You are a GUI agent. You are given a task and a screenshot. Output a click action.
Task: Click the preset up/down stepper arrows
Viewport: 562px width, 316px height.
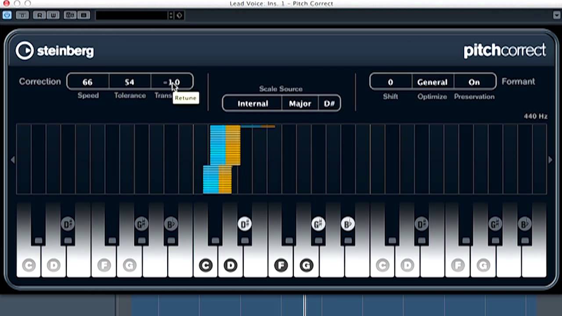(x=171, y=15)
